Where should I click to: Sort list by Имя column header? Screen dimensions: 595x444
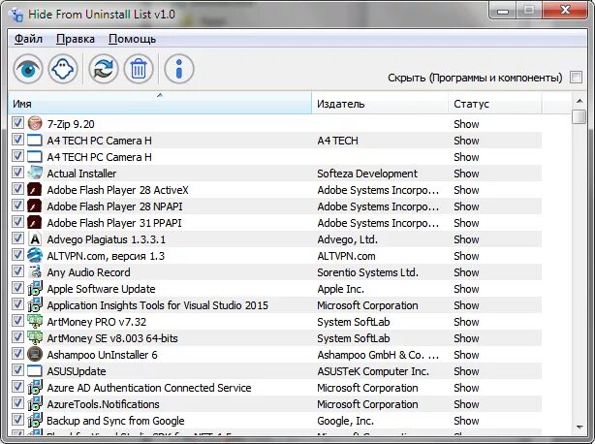coord(160,103)
